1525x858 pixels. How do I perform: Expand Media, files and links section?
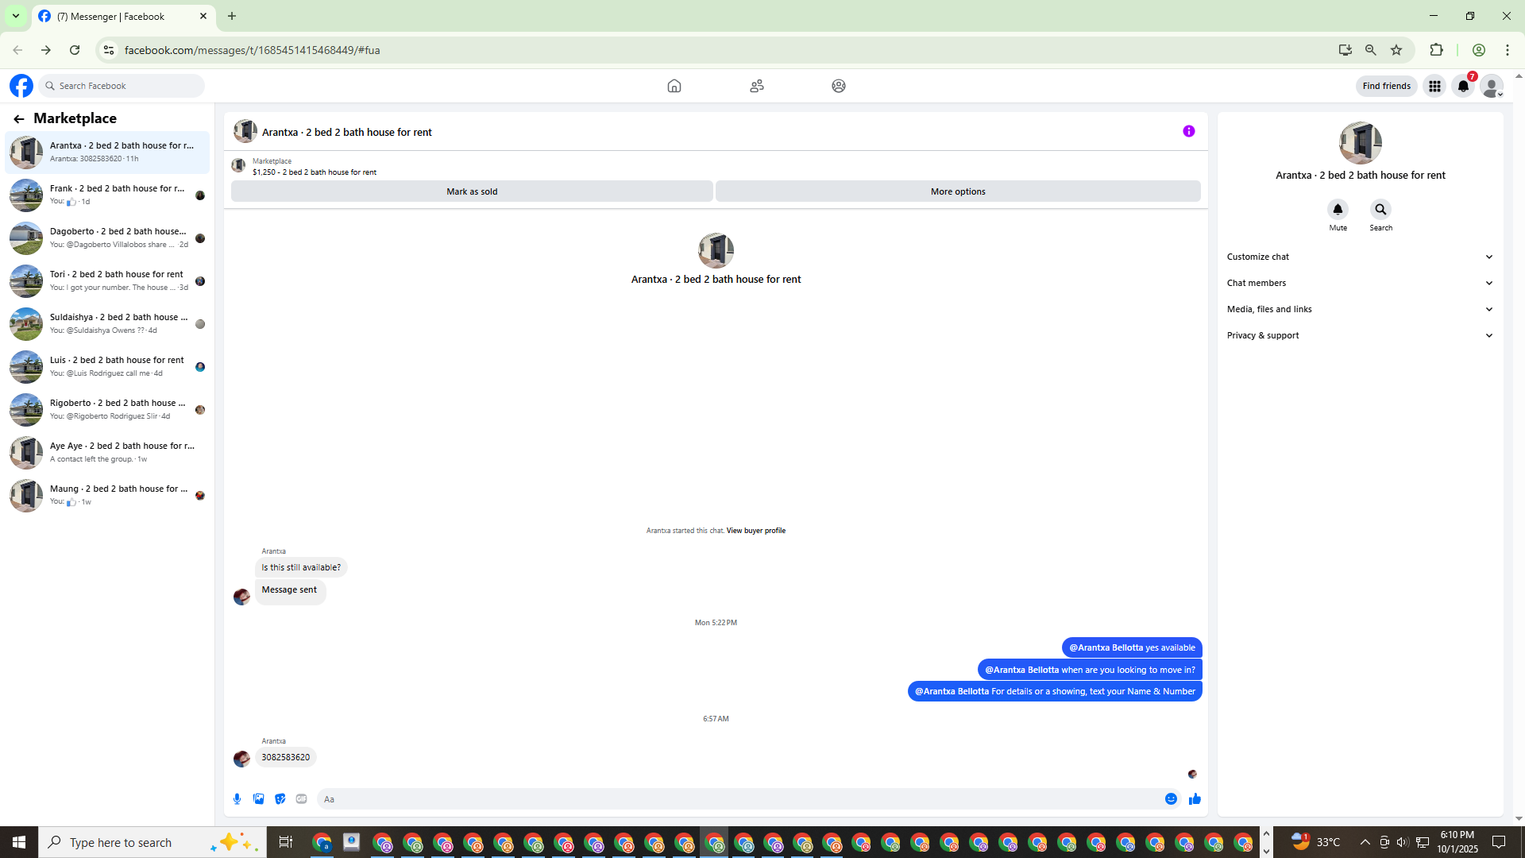tap(1360, 309)
